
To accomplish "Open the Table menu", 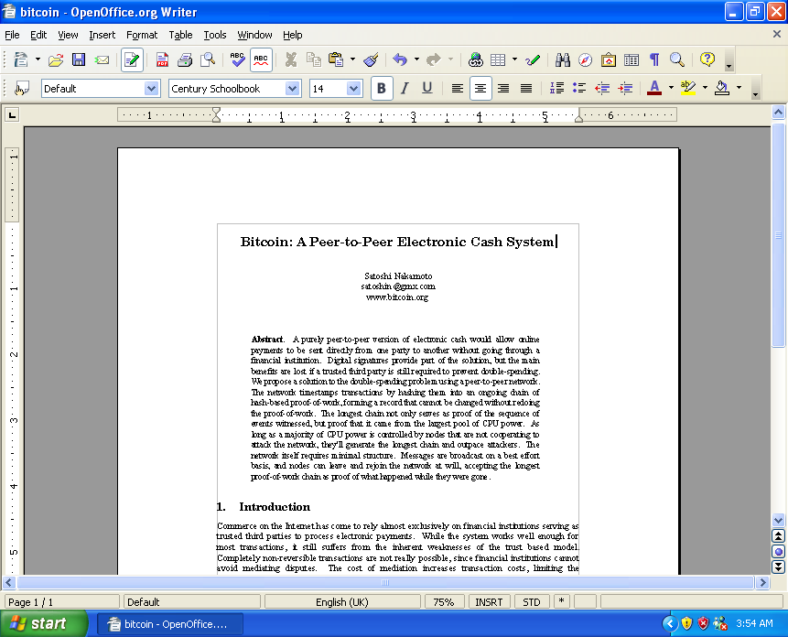I will pos(180,35).
